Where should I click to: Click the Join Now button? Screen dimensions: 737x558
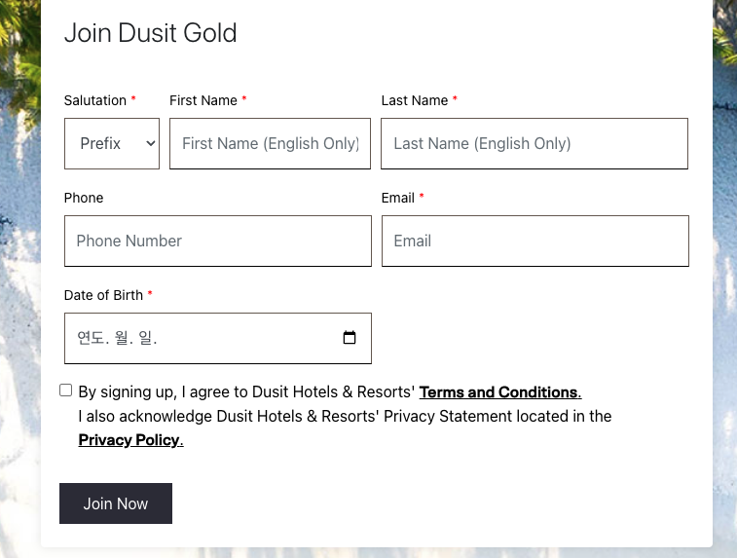116,503
